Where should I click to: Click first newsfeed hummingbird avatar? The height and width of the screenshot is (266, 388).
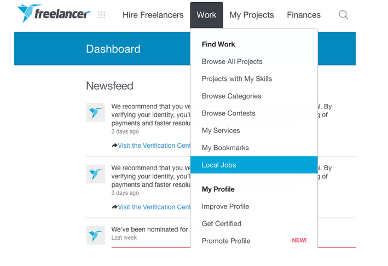point(96,112)
